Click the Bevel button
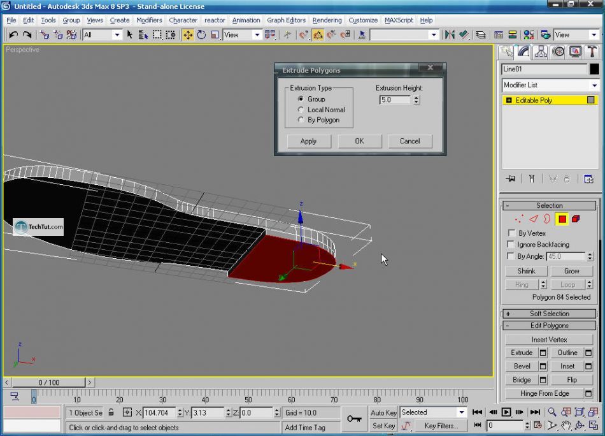This screenshot has height=436, width=605. coord(522,366)
